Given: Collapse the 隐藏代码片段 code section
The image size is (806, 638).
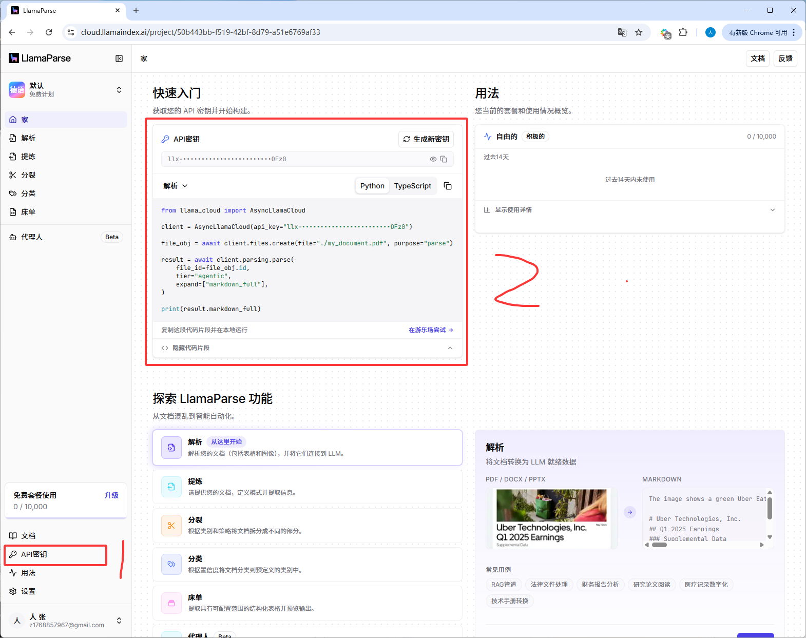Looking at the screenshot, I should 307,348.
